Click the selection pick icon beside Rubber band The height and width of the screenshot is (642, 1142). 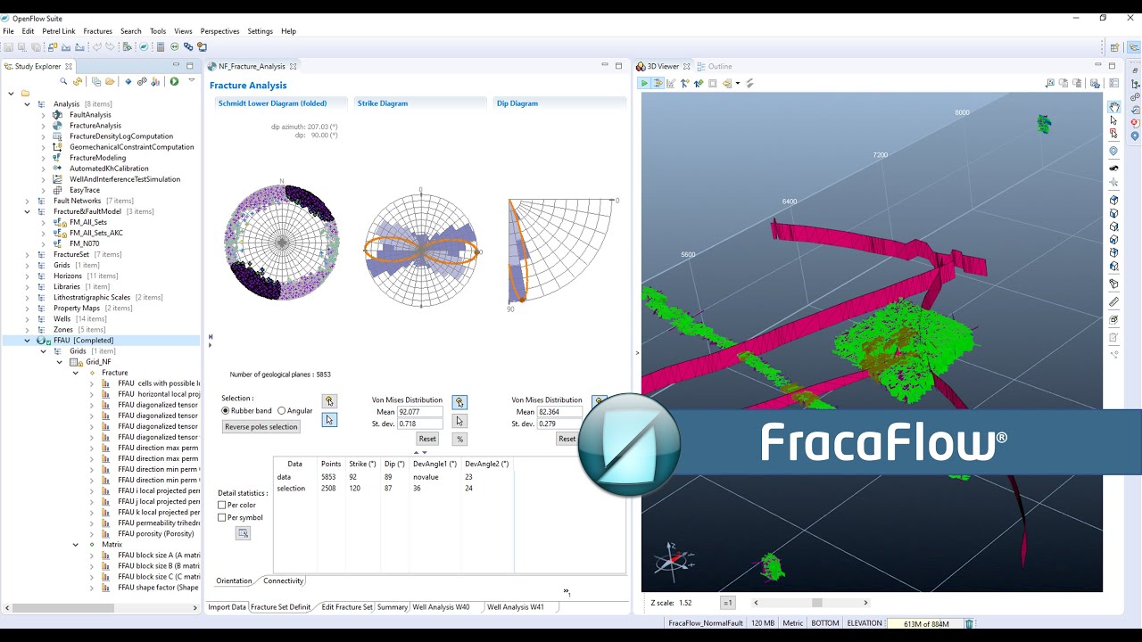tap(329, 402)
